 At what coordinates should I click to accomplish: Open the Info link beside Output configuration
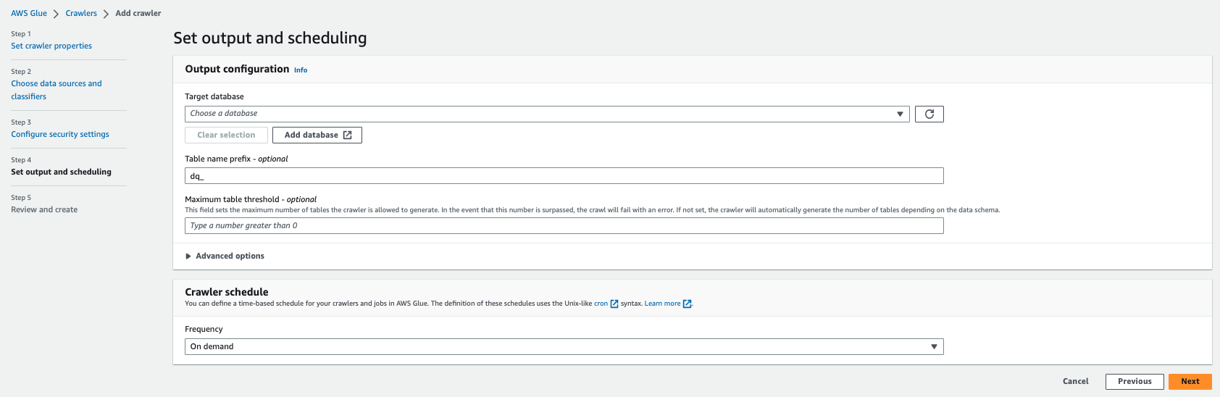click(x=301, y=70)
